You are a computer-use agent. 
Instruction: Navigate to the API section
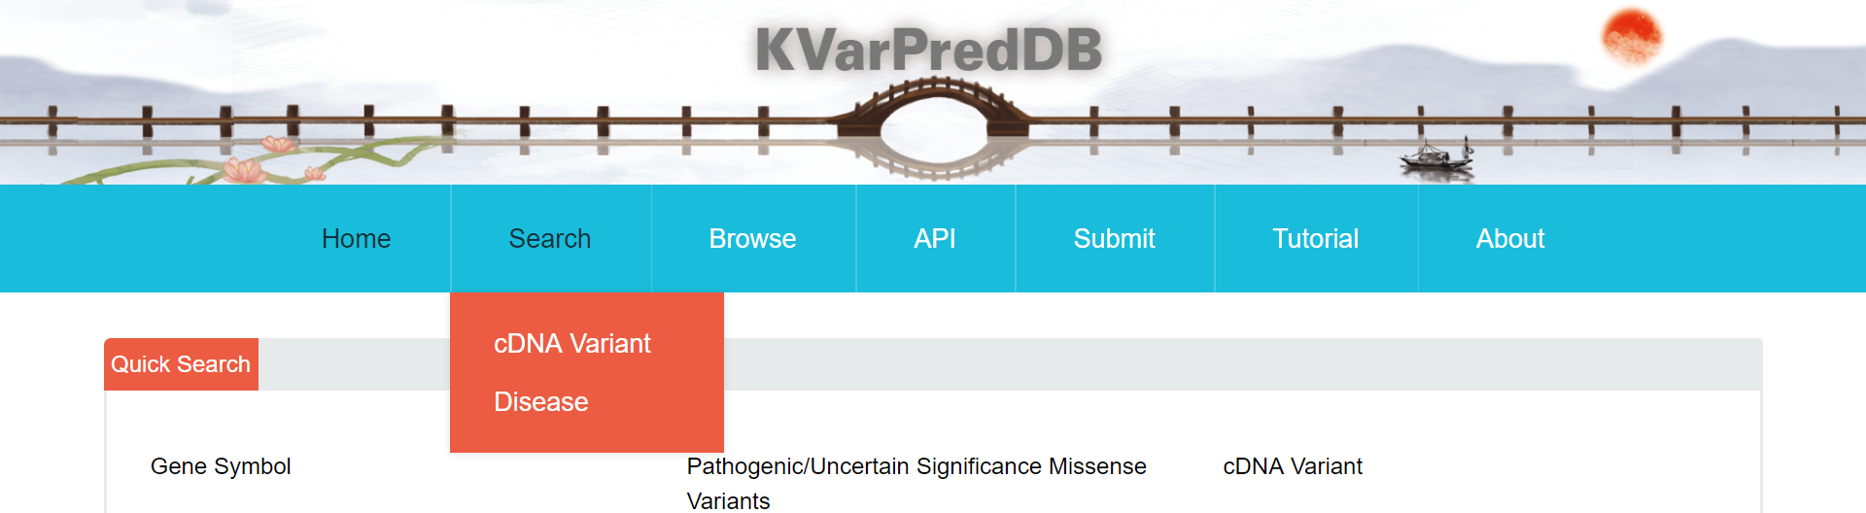(935, 239)
